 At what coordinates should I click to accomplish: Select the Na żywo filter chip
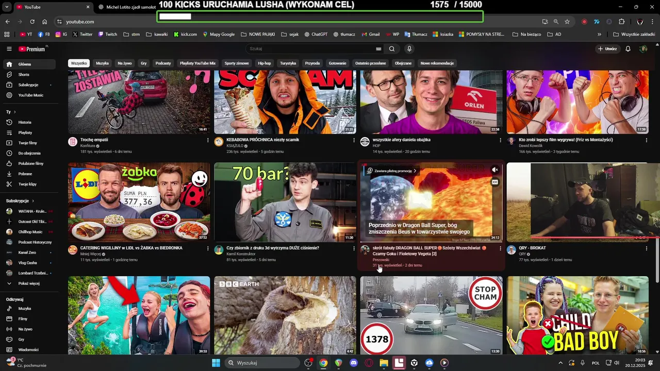[124, 63]
